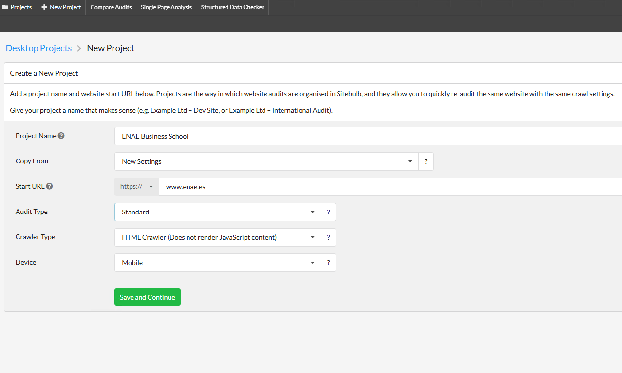Click the 'Audit Type' label
This screenshot has width=622, height=373.
pyautogui.click(x=32, y=212)
